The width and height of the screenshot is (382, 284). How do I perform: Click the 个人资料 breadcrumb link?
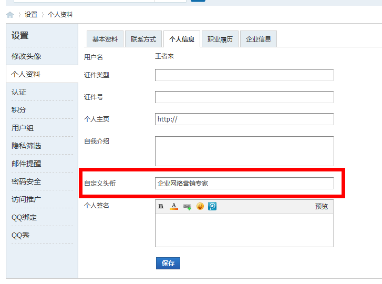60,15
